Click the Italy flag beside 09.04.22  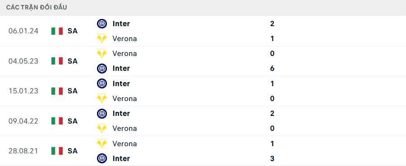(57, 121)
